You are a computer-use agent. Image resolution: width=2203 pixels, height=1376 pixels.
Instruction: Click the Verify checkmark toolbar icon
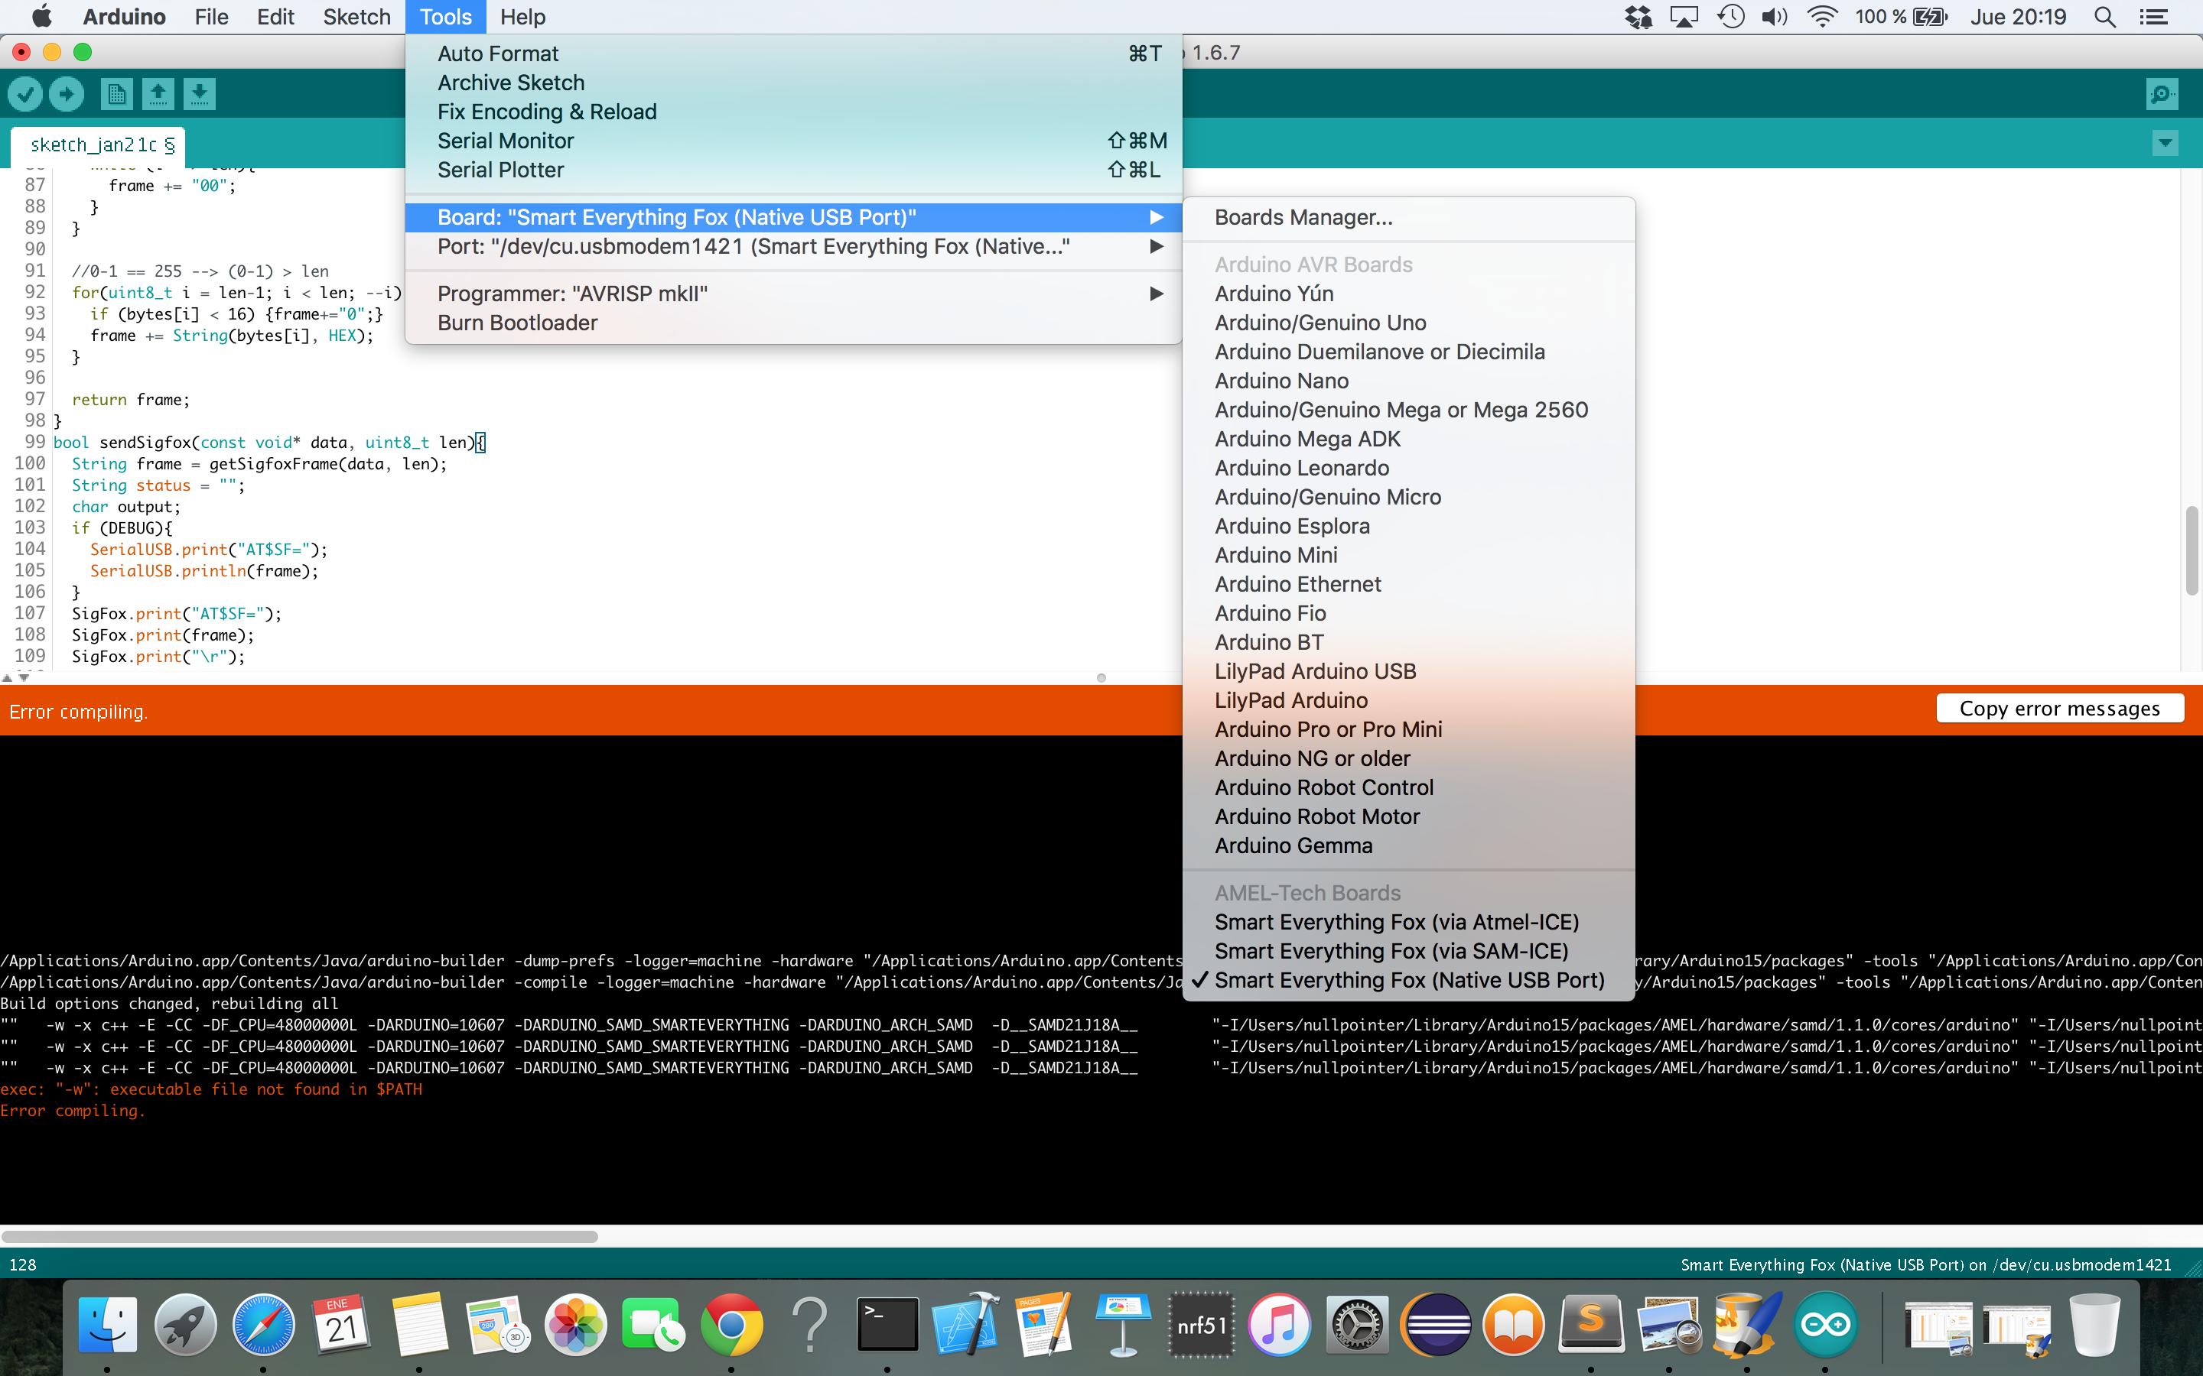coord(25,94)
